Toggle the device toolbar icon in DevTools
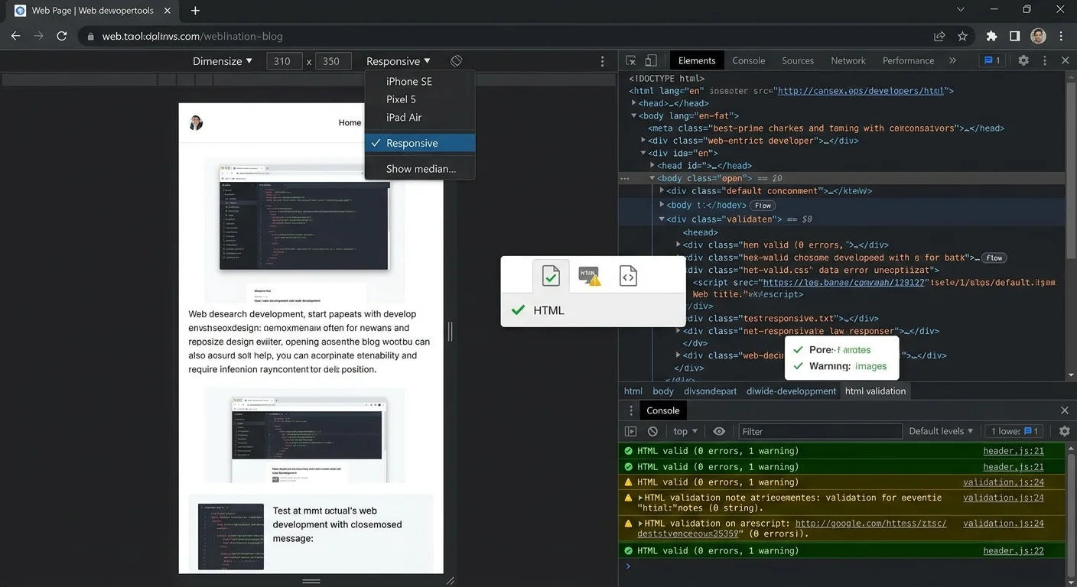Viewport: 1077px width, 587px height. pos(651,60)
